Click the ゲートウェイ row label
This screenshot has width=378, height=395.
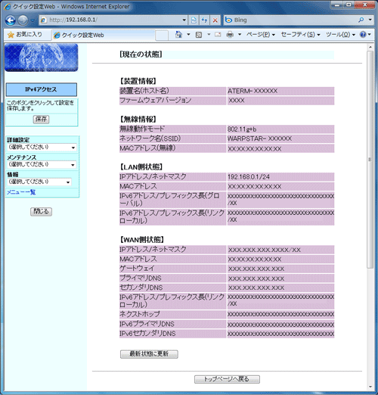(x=137, y=269)
